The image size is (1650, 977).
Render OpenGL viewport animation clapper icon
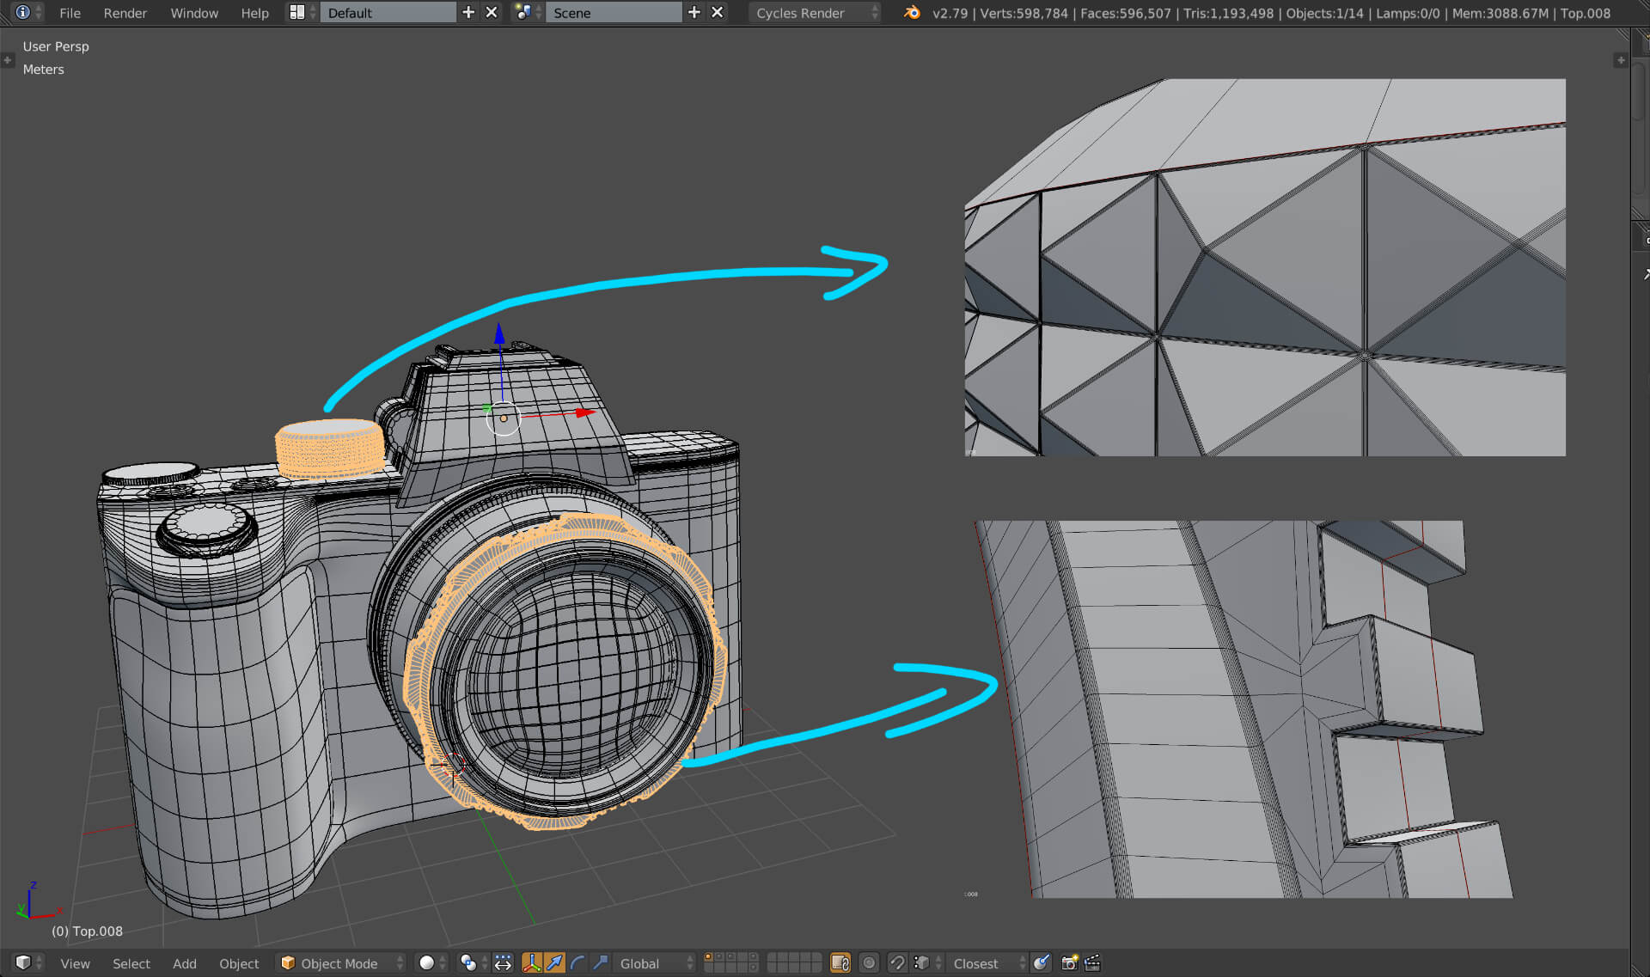point(1092,963)
